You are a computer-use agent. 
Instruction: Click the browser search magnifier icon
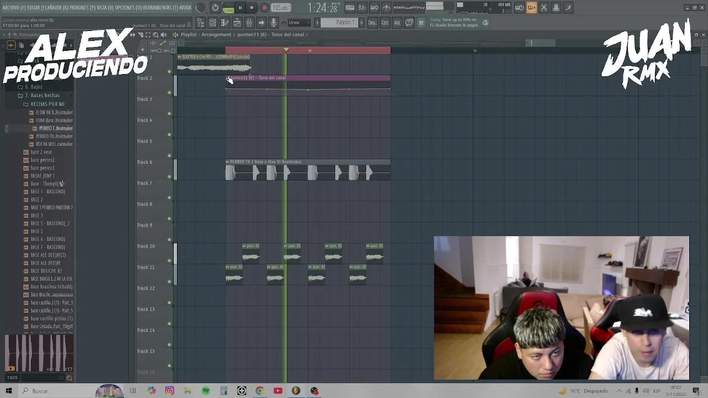coord(69,378)
